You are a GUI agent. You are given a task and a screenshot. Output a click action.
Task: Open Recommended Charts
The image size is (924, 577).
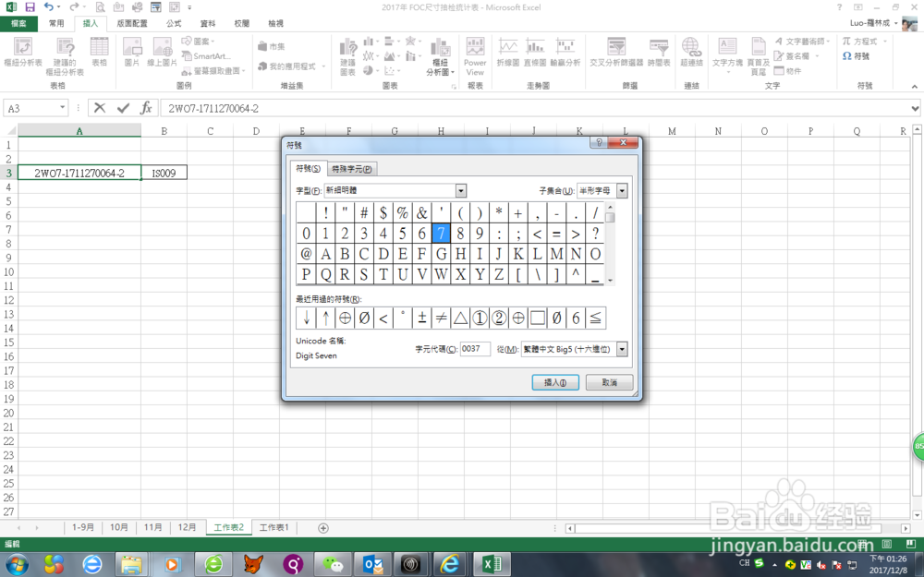[x=347, y=56]
